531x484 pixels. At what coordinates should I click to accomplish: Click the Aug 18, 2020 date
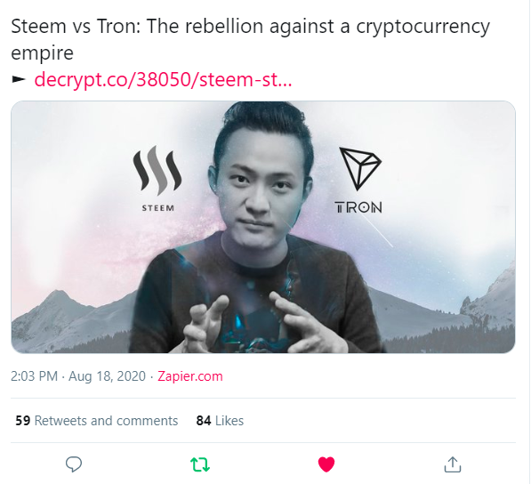[107, 376]
